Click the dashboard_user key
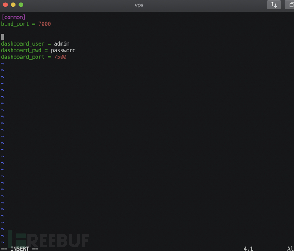The image size is (294, 251). 23,44
